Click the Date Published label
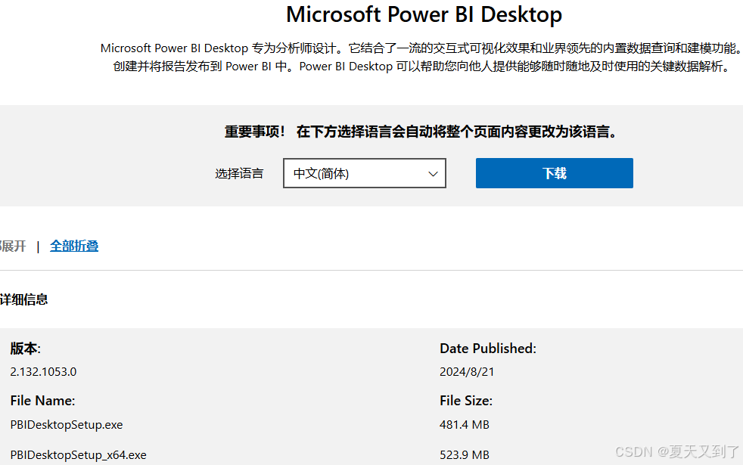The width and height of the screenshot is (743, 465). click(x=487, y=349)
